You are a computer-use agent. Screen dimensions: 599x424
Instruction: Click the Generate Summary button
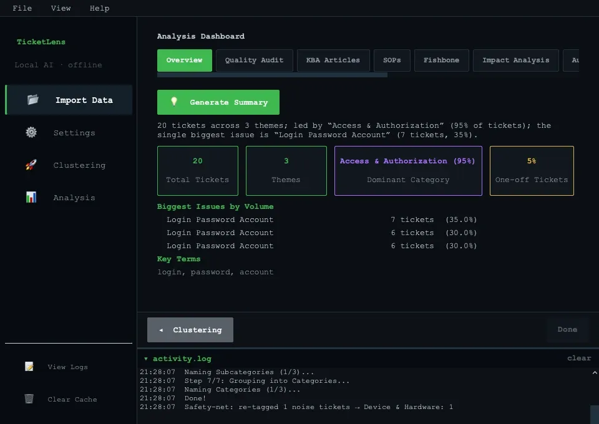click(218, 102)
